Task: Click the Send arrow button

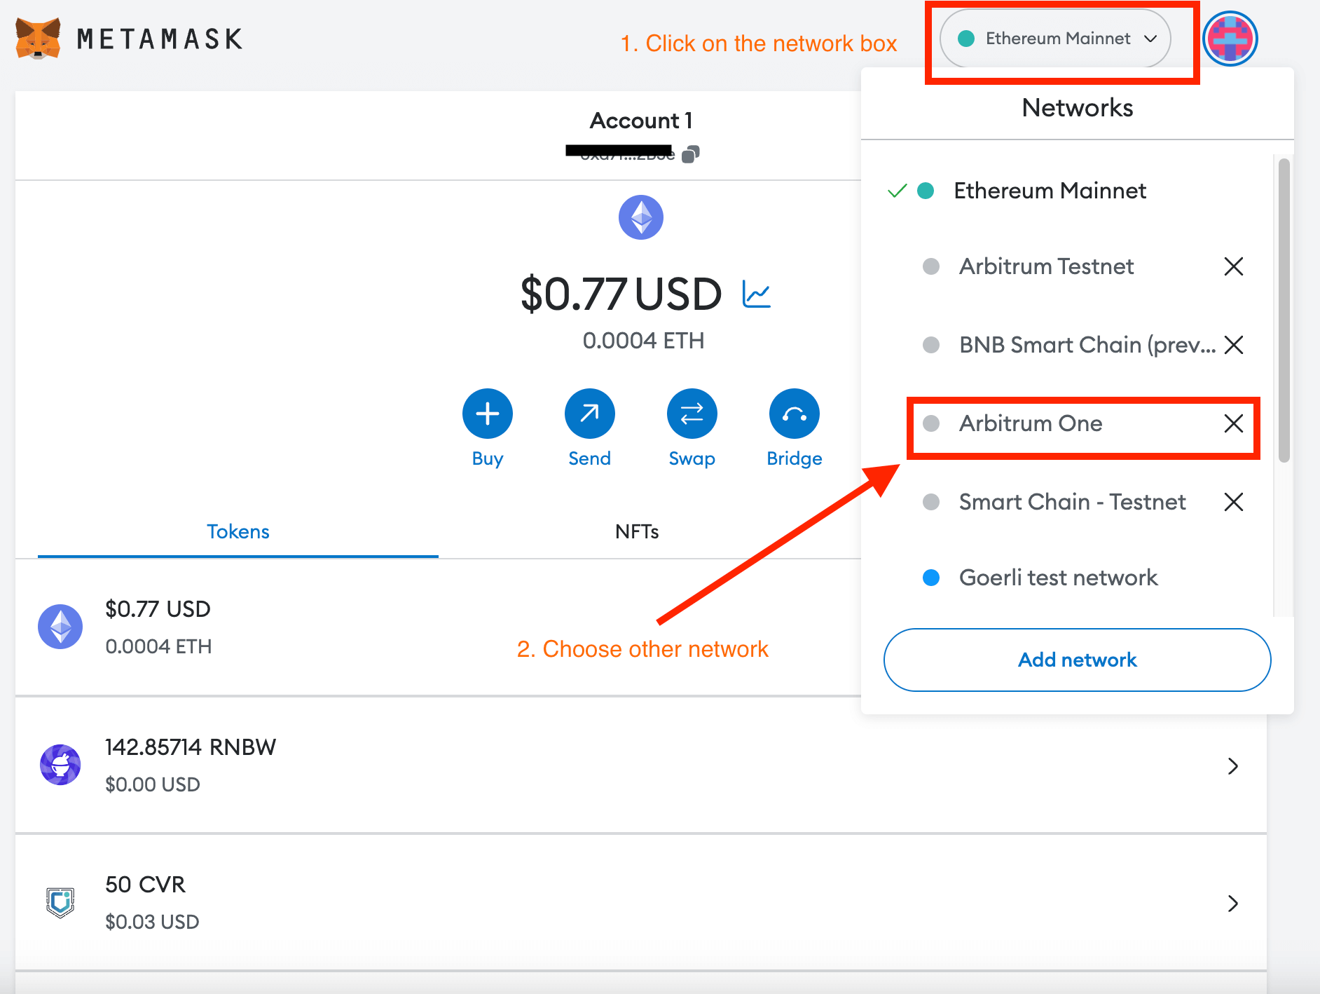Action: point(590,414)
